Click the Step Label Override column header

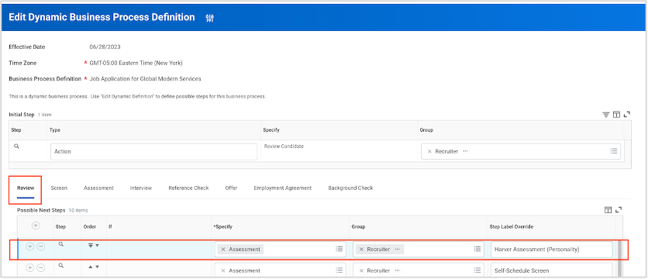click(512, 226)
